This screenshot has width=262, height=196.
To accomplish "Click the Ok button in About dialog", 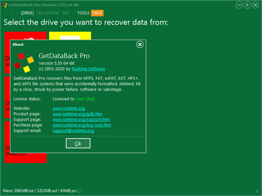I will click(78, 143).
